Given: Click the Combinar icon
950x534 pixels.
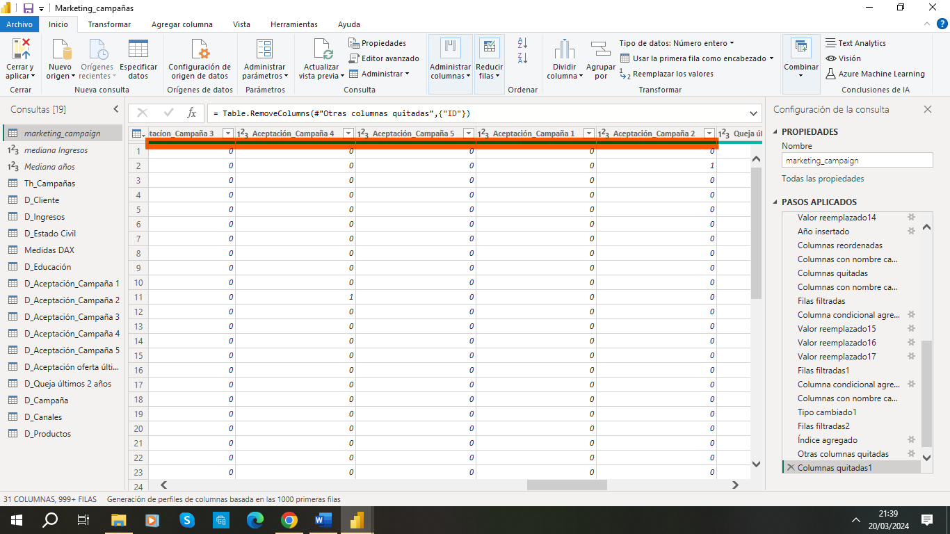Looking at the screenshot, I should pyautogui.click(x=801, y=49).
